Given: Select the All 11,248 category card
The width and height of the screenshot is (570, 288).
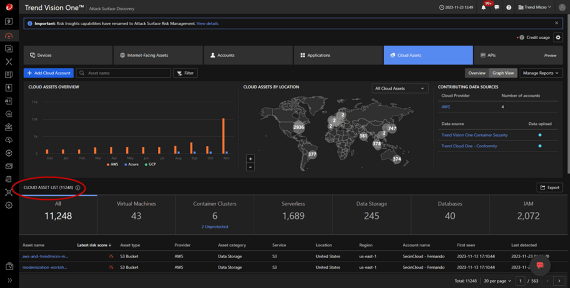Looking at the screenshot, I should [58, 214].
